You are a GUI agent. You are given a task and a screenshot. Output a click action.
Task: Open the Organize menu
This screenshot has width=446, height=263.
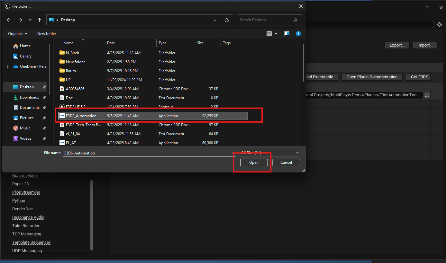(18, 34)
